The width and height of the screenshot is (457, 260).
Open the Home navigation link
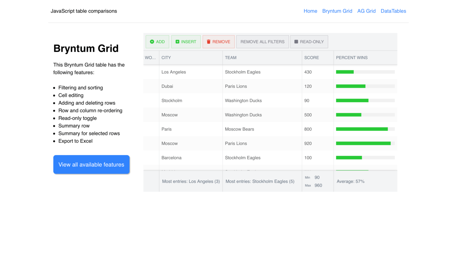point(310,11)
